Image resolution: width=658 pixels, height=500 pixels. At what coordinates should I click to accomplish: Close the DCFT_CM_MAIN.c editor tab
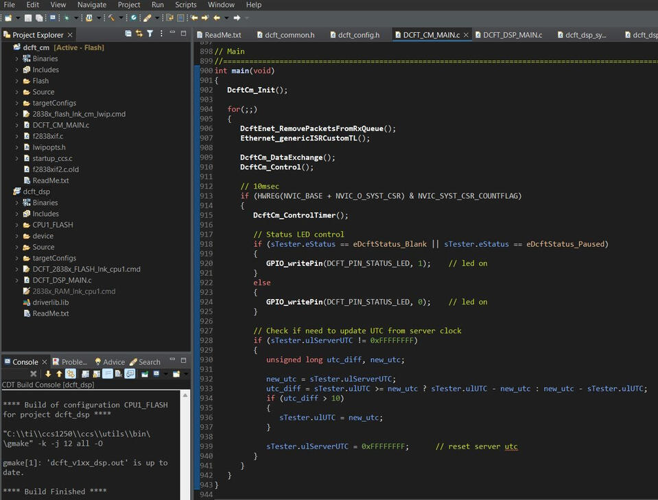466,35
